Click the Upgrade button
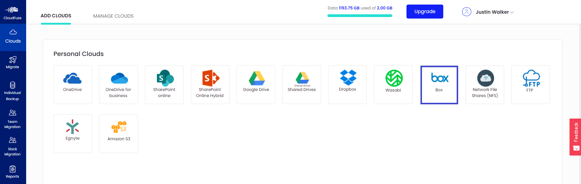The height and width of the screenshot is (184, 581). (425, 12)
